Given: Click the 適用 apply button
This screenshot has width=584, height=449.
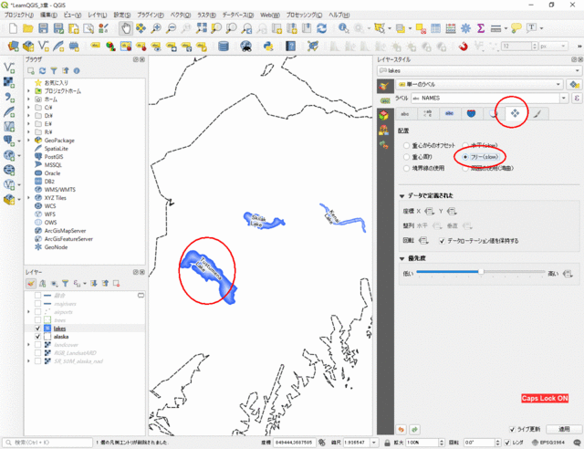Looking at the screenshot, I should (564, 429).
